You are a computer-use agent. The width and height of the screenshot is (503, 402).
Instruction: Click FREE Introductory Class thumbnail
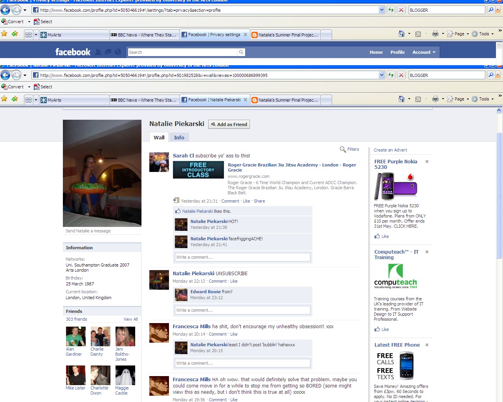[198, 170]
